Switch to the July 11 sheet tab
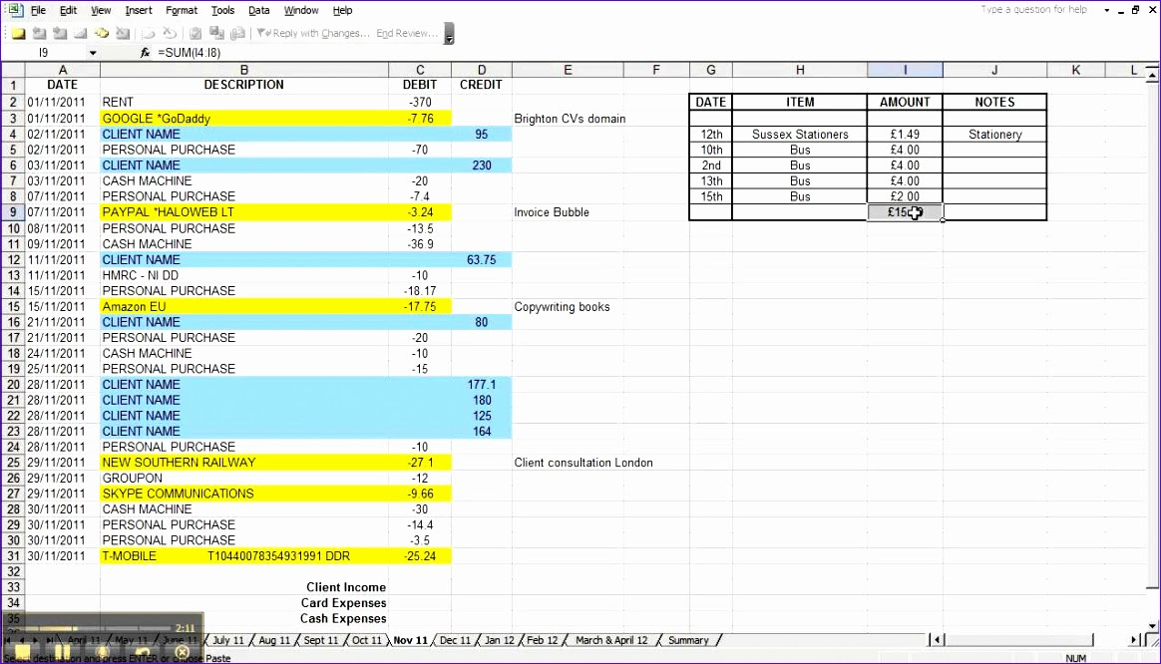Viewport: 1161px width, 664px height. coord(228,640)
